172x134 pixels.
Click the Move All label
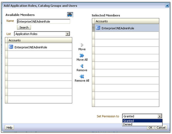point(82,60)
